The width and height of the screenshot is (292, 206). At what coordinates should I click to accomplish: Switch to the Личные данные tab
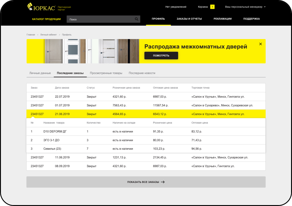pos(40,73)
